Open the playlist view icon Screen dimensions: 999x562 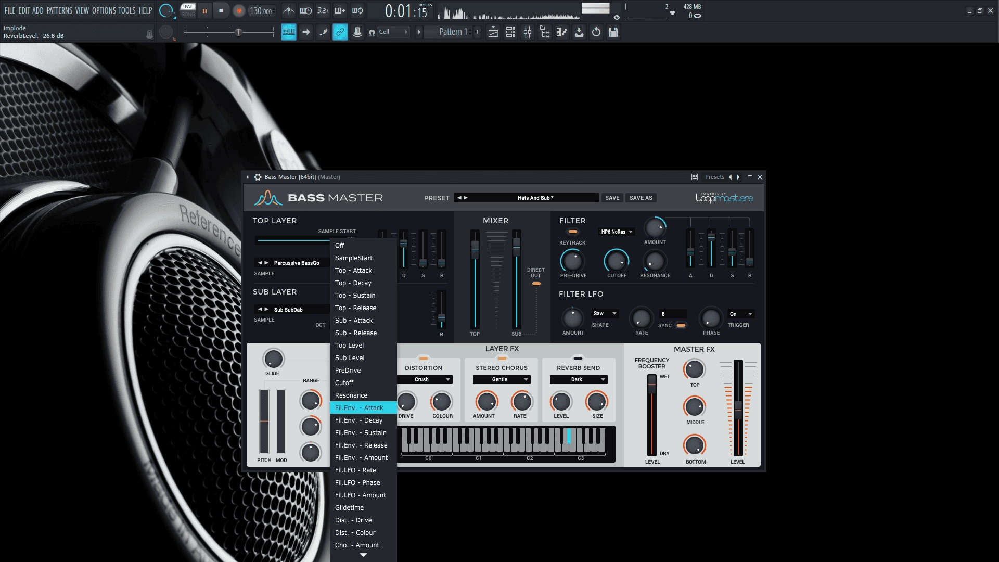click(493, 32)
